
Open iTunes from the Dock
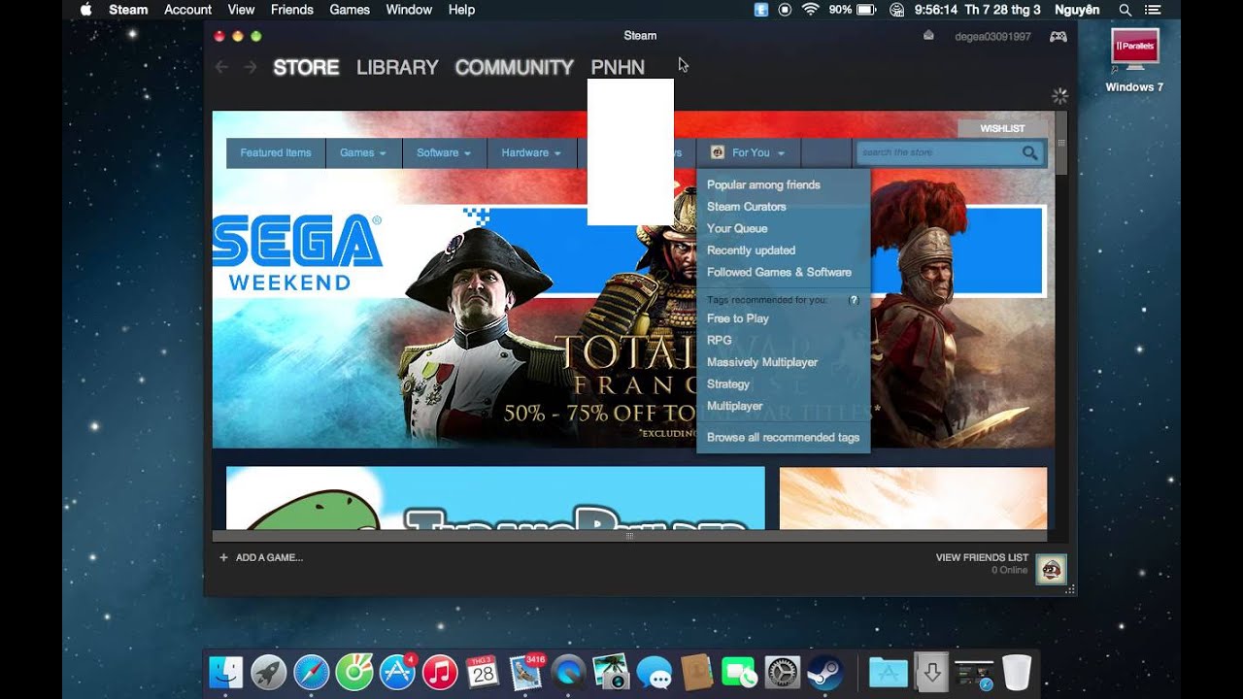(x=440, y=672)
